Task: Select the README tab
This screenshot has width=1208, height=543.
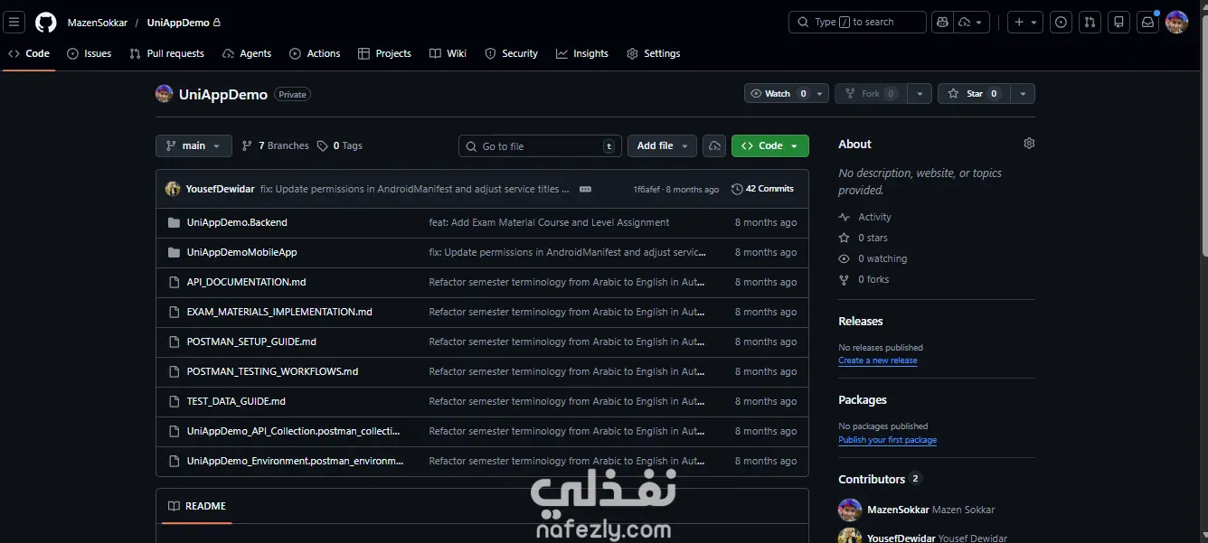Action: pos(197,506)
